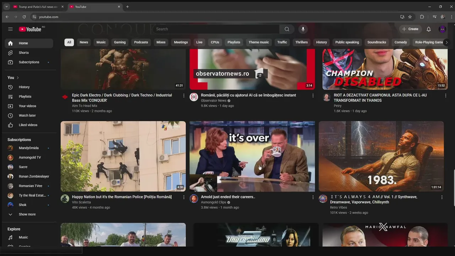Click the Create button
Viewport: 455px width, 256px height.
tap(410, 29)
